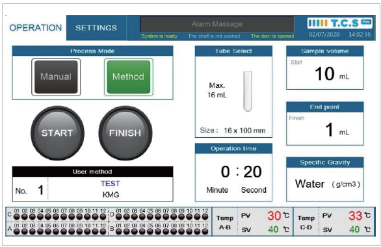Edit the End point finish value 1 mL
381x247 pixels.
[x=325, y=129]
